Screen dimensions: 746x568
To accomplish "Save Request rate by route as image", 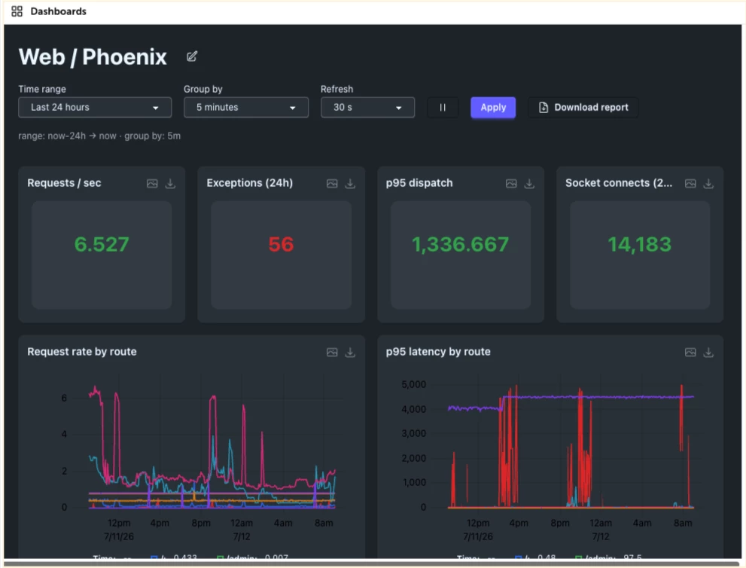I will 332,353.
